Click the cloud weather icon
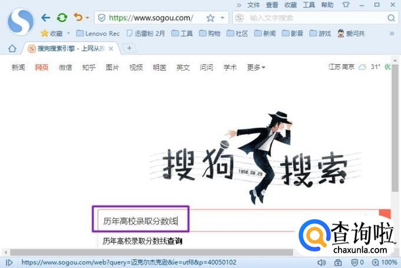Image resolution: width=401 pixels, height=268 pixels. (362, 67)
